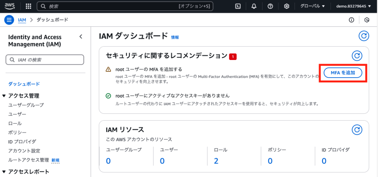Open the notifications bell icon
The image size is (378, 177).
[254, 6]
